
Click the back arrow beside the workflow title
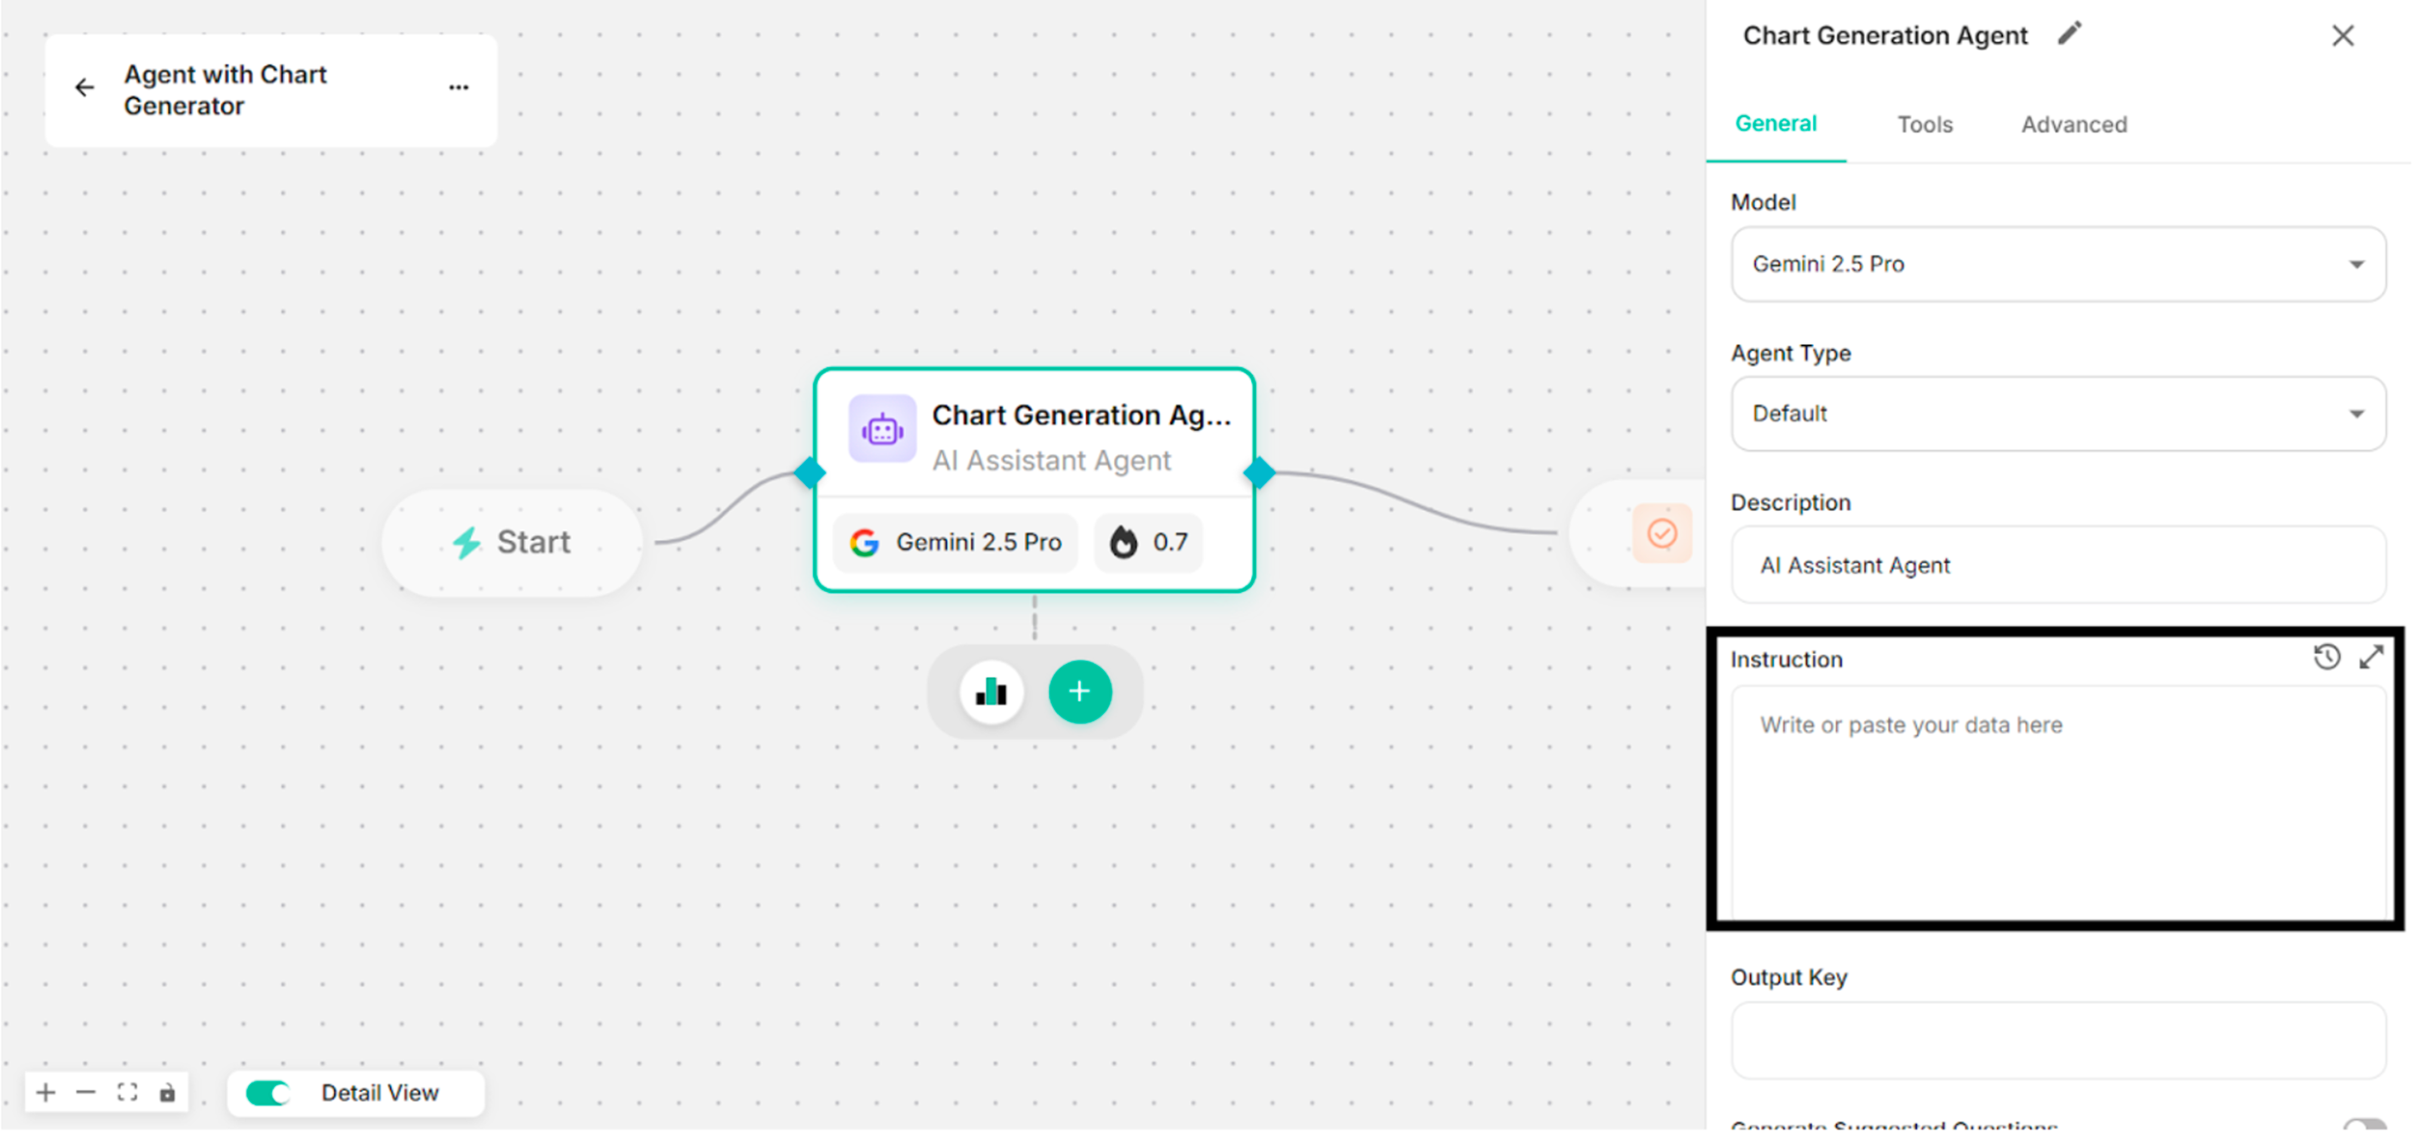(x=85, y=88)
